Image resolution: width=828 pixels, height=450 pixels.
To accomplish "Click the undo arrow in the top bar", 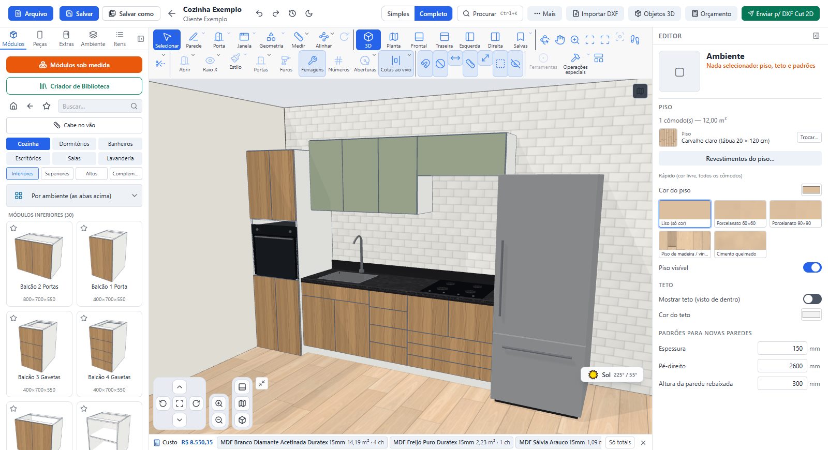I will point(259,13).
